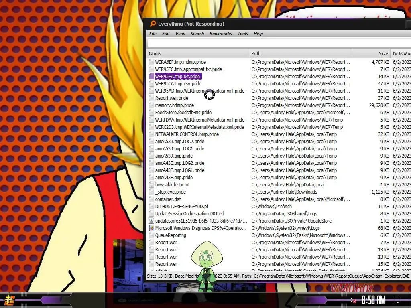This screenshot has height=308, width=411.
Task: Click the C:\Windows\Prefetch path cell
Action: pyautogui.click(x=272, y=207)
